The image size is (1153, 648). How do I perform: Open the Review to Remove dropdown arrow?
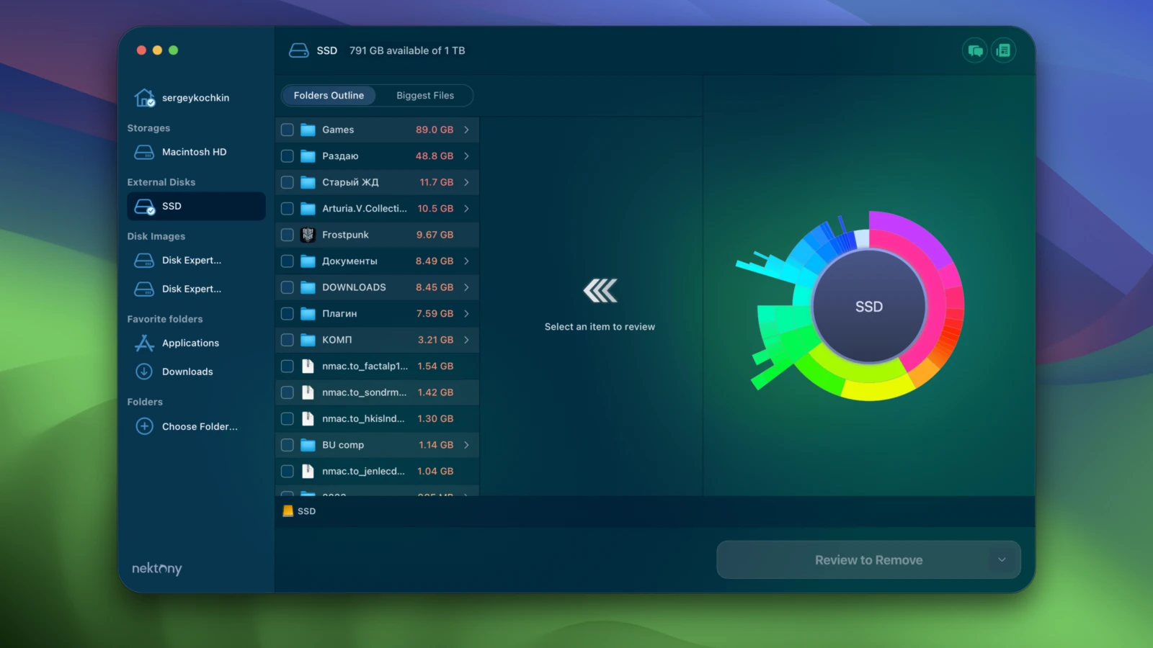coord(1001,559)
